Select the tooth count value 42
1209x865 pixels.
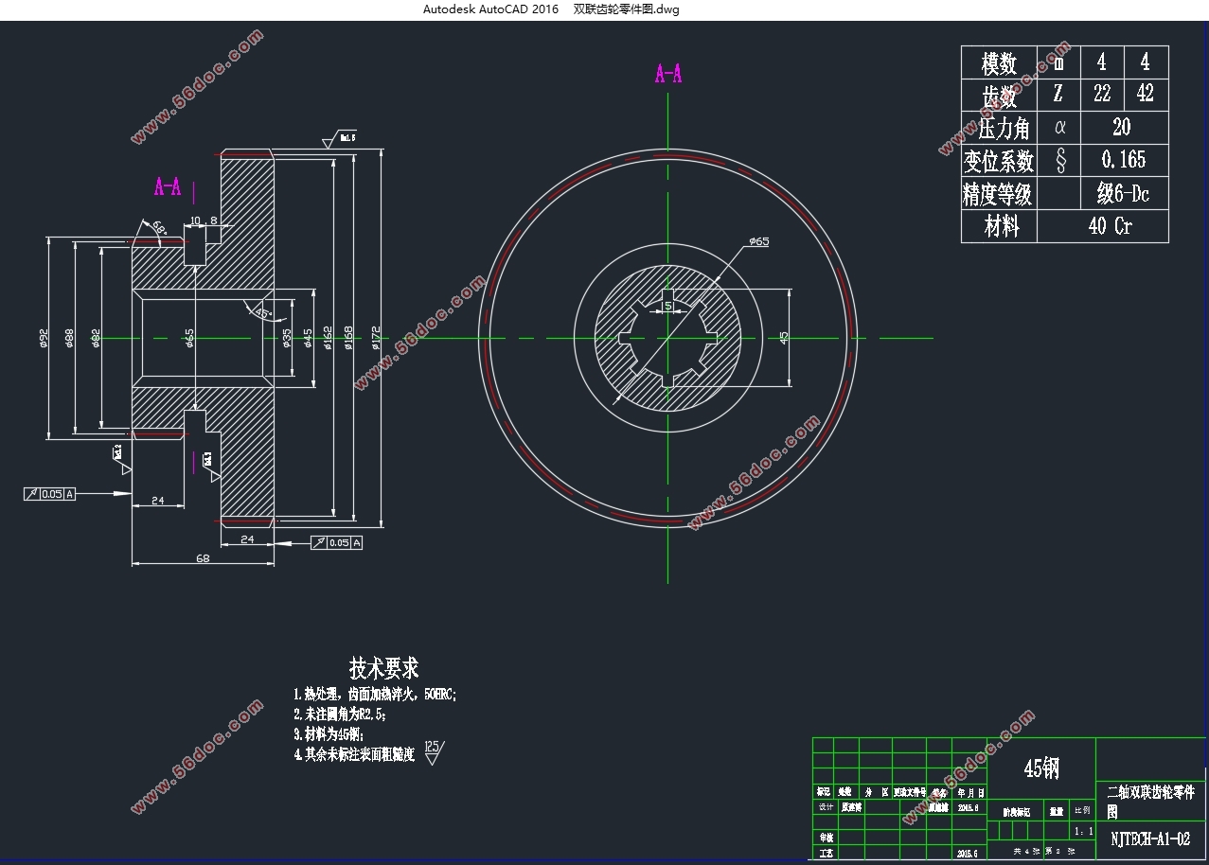tap(1146, 94)
